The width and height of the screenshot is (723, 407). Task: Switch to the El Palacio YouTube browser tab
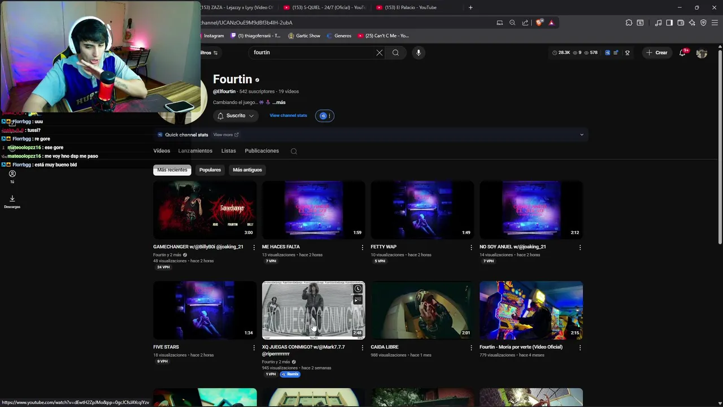tap(416, 7)
